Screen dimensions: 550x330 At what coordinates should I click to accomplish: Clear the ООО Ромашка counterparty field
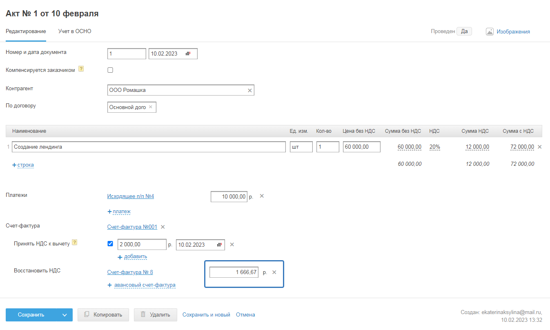pyautogui.click(x=250, y=90)
